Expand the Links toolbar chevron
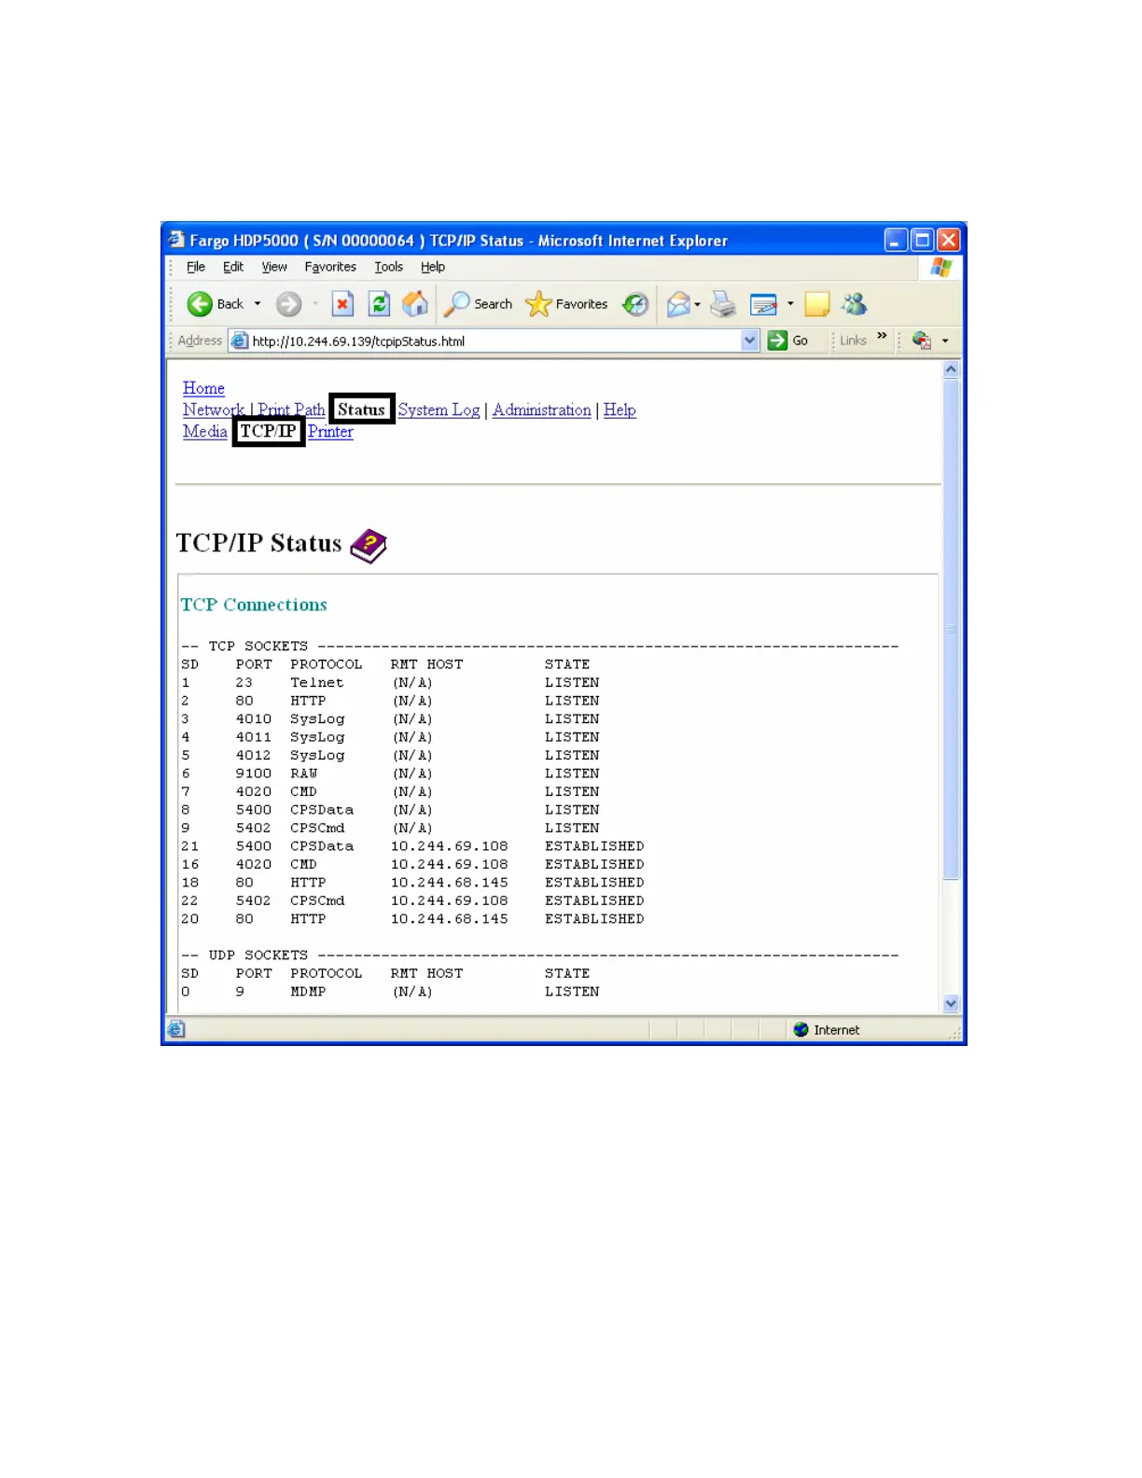 click(x=882, y=336)
